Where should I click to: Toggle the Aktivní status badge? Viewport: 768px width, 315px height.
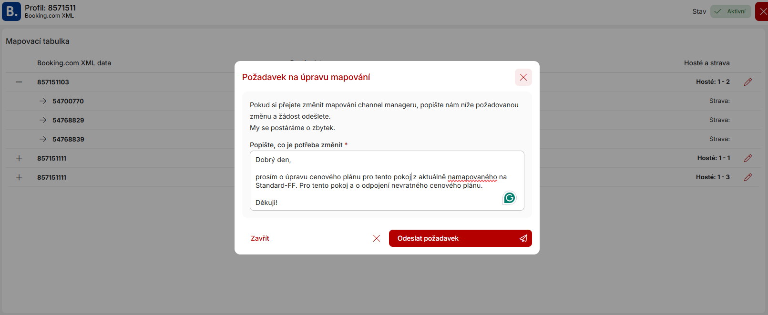click(x=730, y=11)
